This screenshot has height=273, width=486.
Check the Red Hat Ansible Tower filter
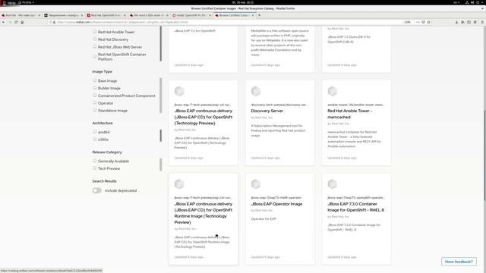tap(95, 32)
